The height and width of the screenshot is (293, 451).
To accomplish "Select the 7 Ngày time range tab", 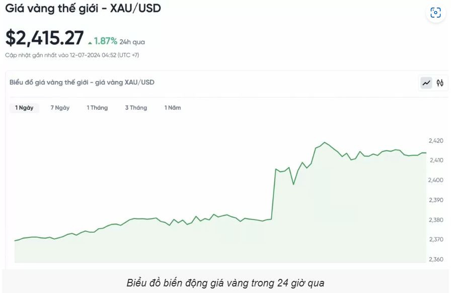I will click(x=60, y=108).
